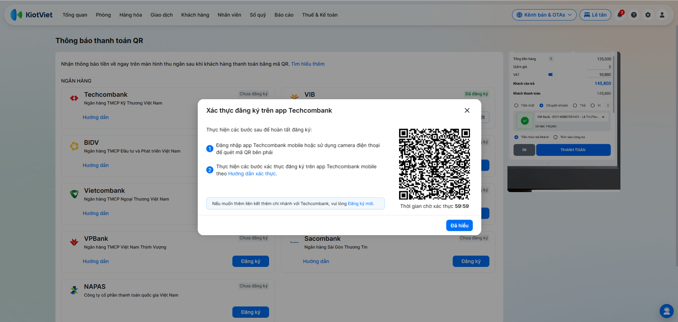Open the notifications bell
678x322 pixels.
click(x=620, y=15)
